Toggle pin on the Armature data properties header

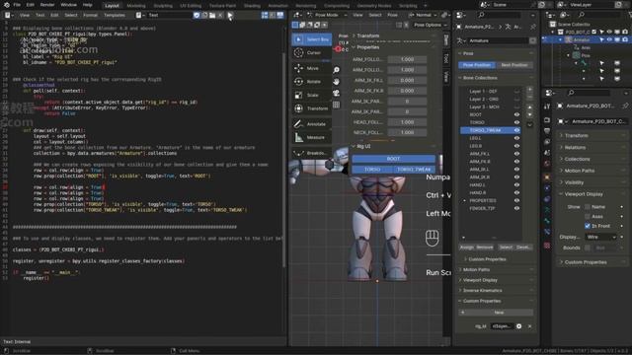point(533,27)
